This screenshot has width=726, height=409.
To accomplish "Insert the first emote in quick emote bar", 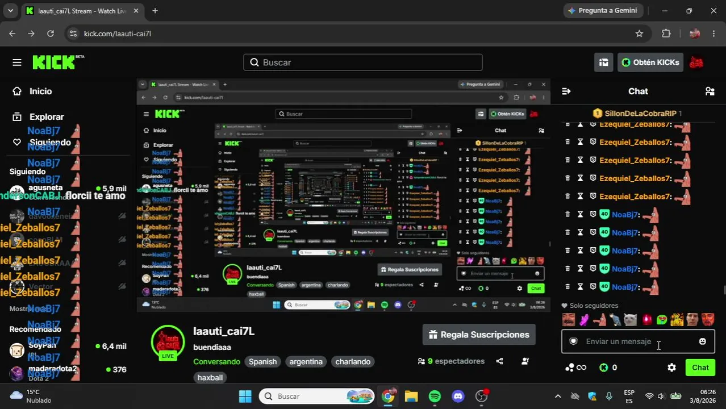I will (x=568, y=320).
